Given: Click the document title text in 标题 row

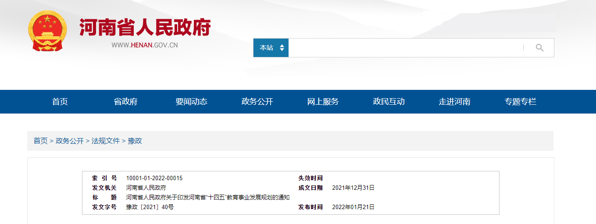Looking at the screenshot, I should tap(207, 197).
